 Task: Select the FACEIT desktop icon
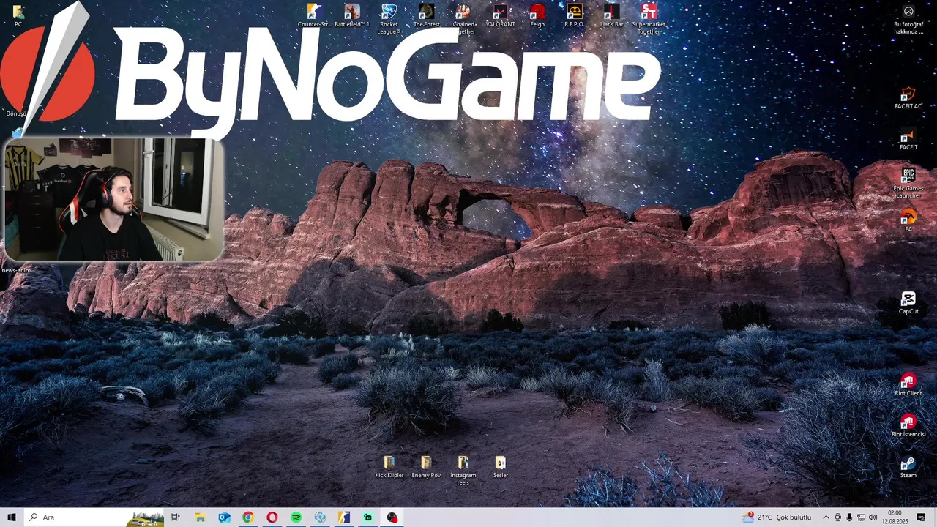pyautogui.click(x=908, y=139)
